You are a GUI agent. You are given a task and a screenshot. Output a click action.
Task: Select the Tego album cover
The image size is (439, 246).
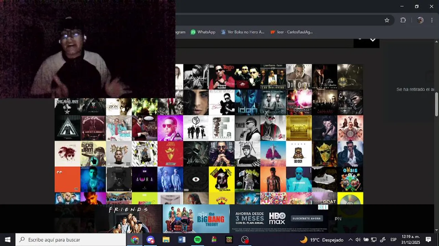coord(222,77)
